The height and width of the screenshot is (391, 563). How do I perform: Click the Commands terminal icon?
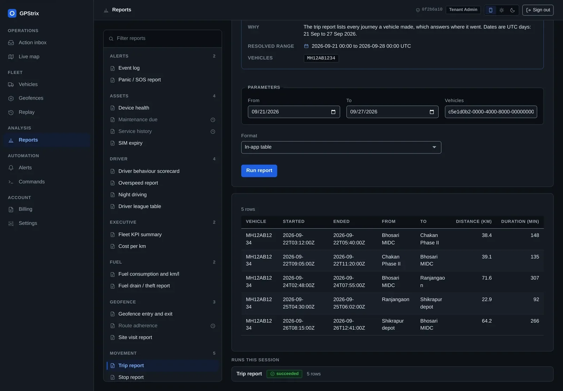(11, 182)
